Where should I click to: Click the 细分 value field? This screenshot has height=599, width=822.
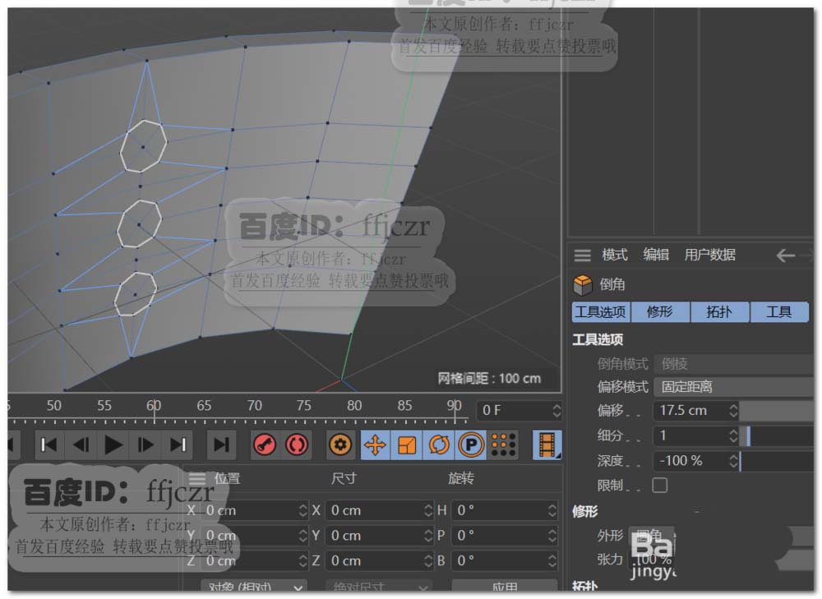[691, 435]
